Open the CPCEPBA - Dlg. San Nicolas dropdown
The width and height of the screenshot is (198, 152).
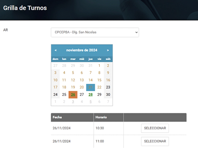tap(95, 32)
